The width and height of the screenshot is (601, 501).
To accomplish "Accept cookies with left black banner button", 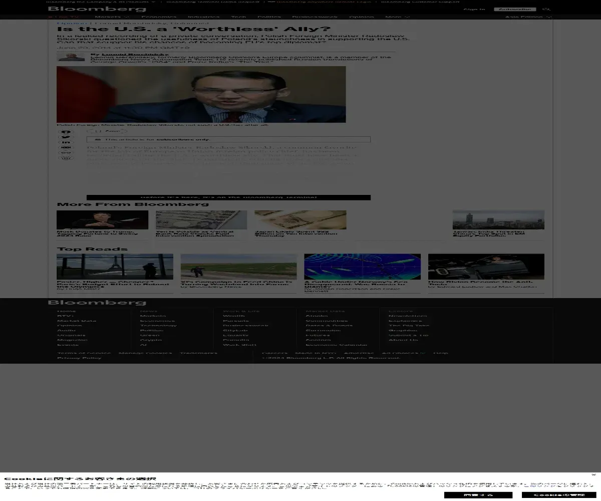I will [478, 495].
